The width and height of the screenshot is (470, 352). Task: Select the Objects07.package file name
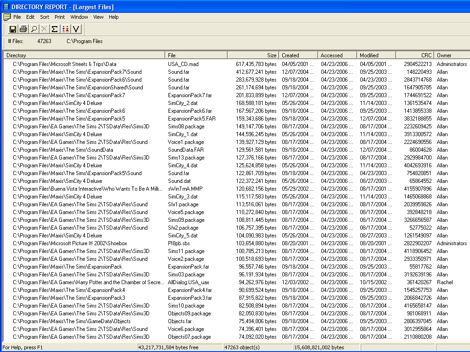tap(190, 337)
